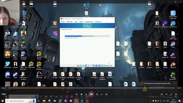The image size is (183, 103).
Task: Toggle repeat mode in the player
Action: (106, 94)
